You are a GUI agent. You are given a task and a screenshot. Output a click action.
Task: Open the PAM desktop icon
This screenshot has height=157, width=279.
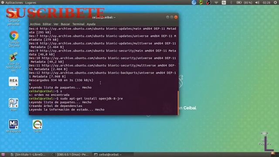14,105
